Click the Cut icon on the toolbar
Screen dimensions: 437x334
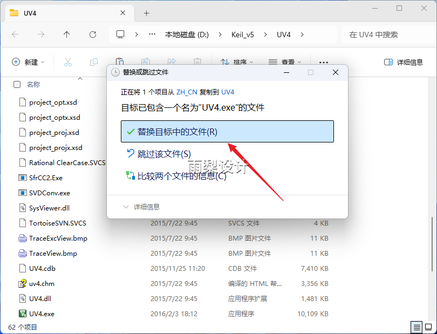point(67,61)
